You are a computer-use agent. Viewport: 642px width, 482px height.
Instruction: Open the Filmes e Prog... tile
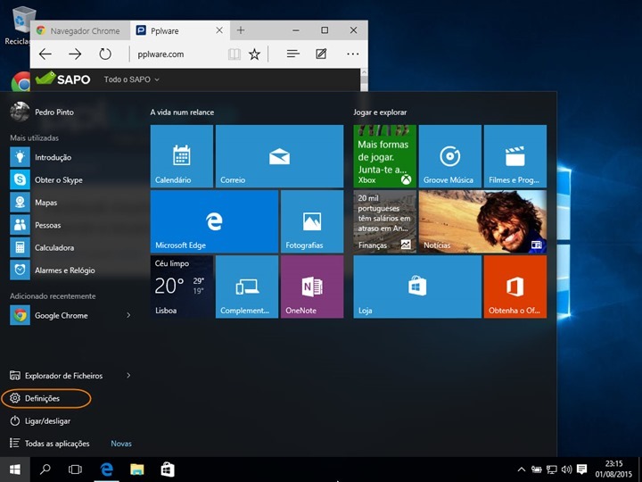(x=515, y=156)
